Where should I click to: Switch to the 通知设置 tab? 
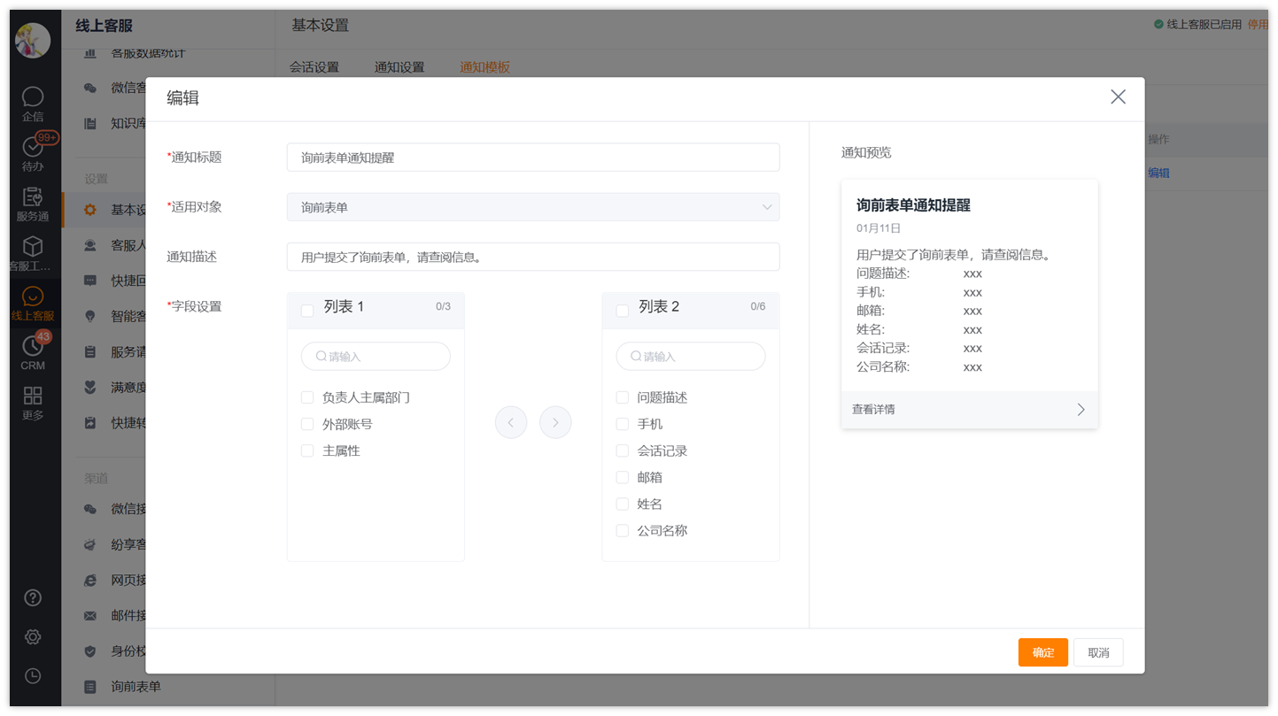[399, 67]
